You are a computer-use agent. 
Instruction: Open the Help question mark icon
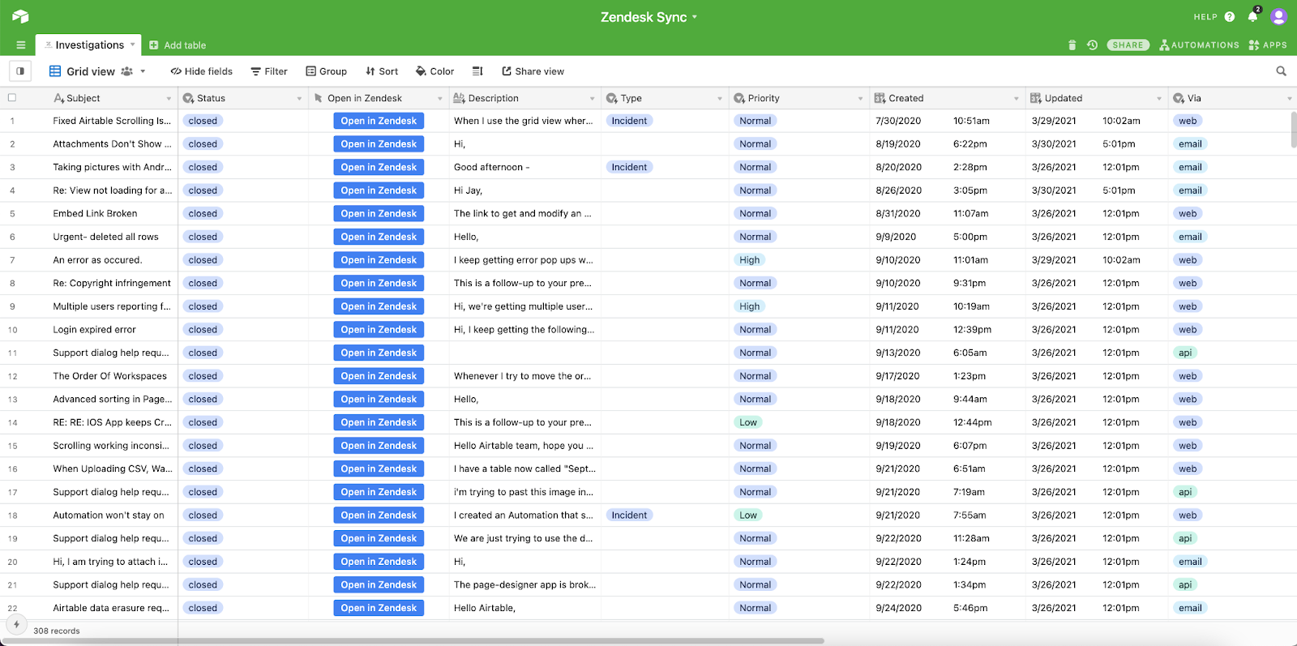(1230, 17)
